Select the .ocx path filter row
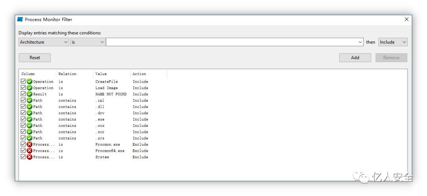 pyautogui.click(x=85, y=125)
